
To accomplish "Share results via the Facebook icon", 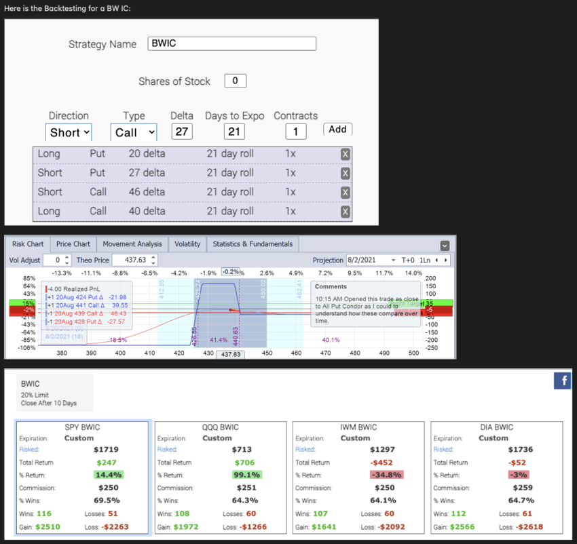I will (x=563, y=381).
